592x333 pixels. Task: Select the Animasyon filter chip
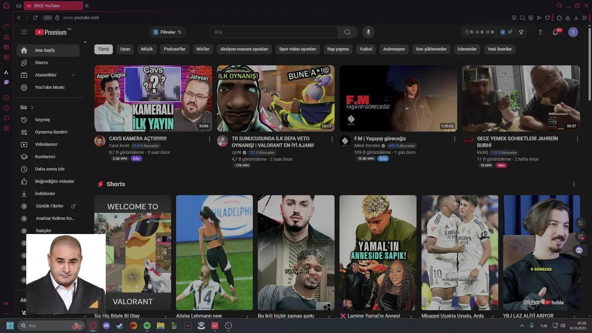394,49
